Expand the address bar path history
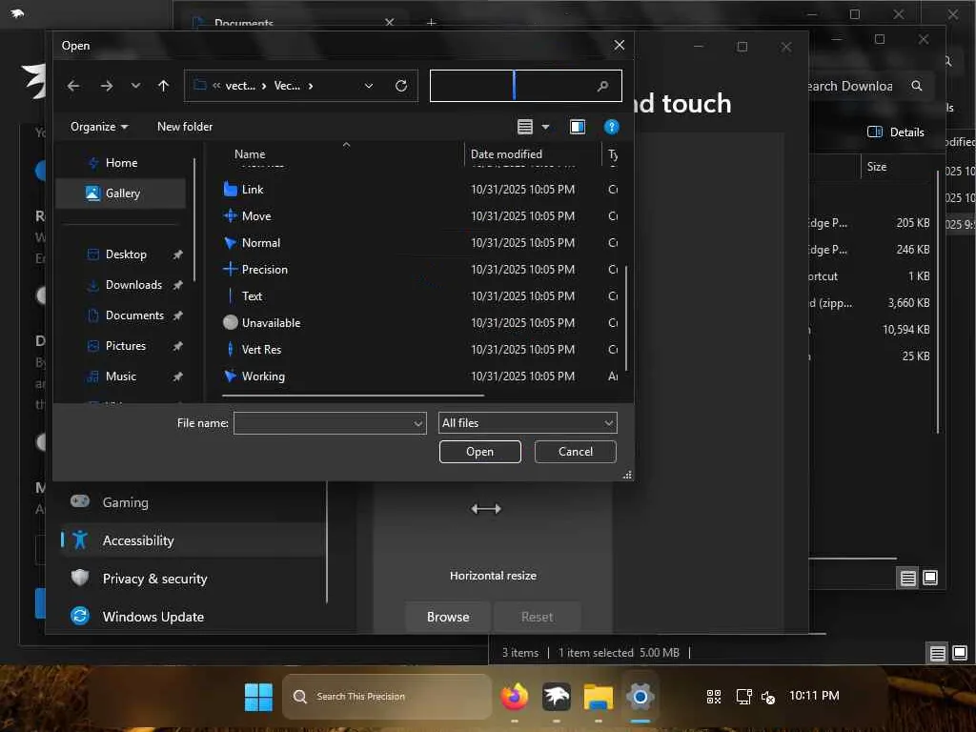Viewport: 976px width, 732px height. pyautogui.click(x=369, y=86)
